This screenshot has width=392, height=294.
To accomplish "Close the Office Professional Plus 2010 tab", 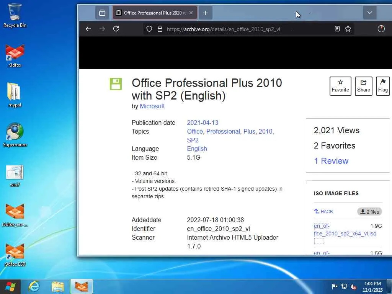I will [191, 13].
